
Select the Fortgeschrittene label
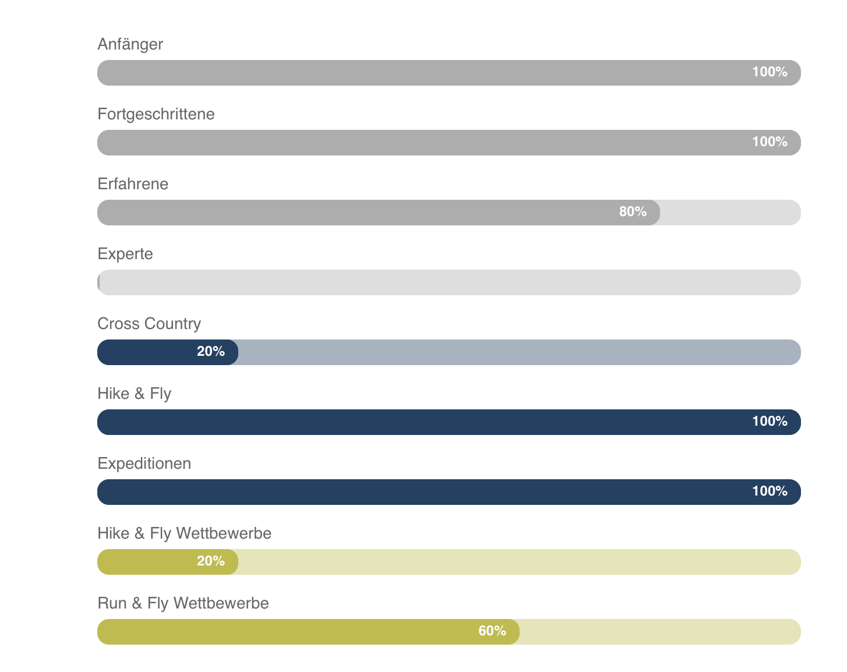coord(156,114)
